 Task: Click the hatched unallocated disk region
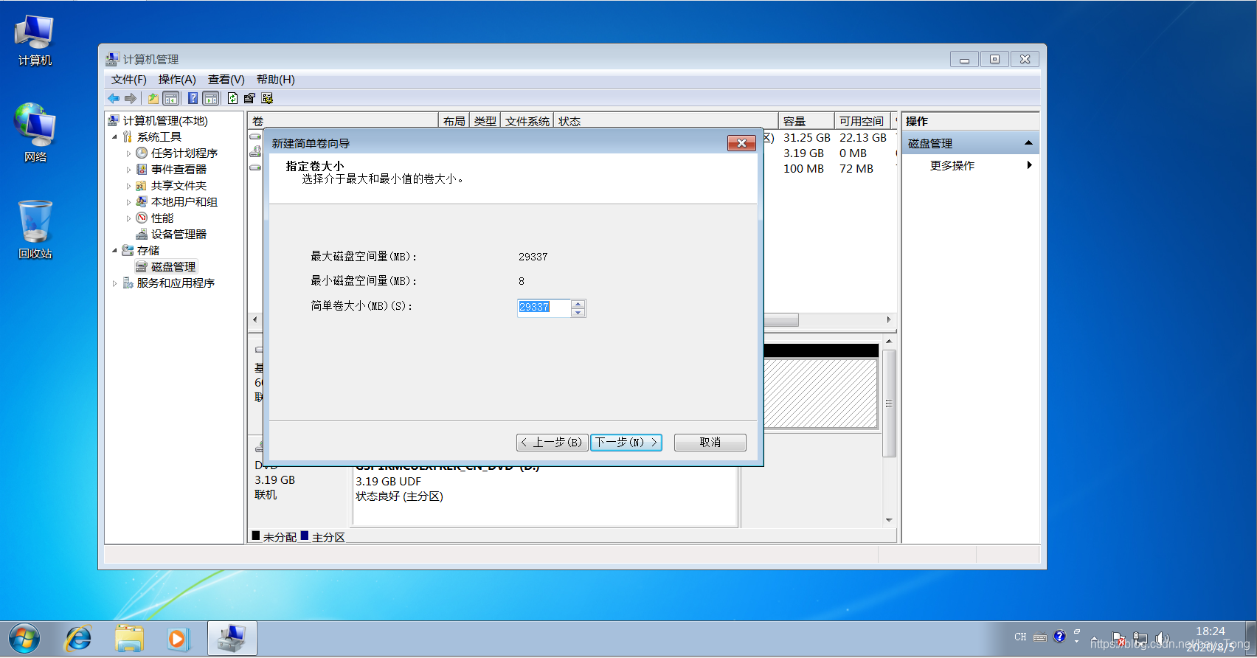(820, 393)
